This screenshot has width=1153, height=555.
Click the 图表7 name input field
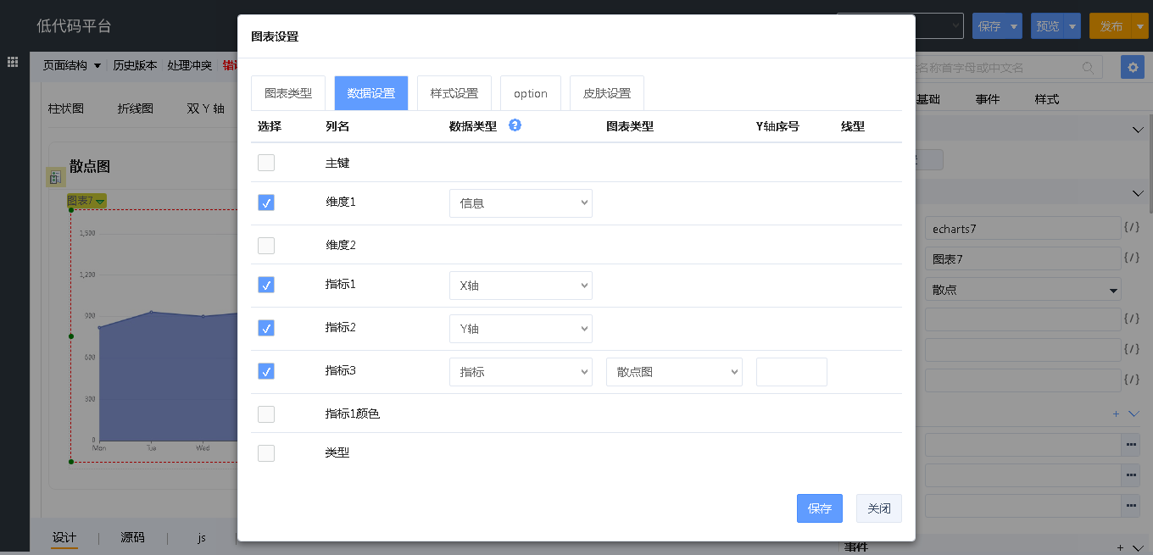(x=1023, y=258)
